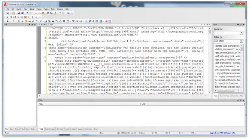The height and width of the screenshot is (139, 249).
Task: Switch to the SQL side tab
Action: [x=22, y=129]
